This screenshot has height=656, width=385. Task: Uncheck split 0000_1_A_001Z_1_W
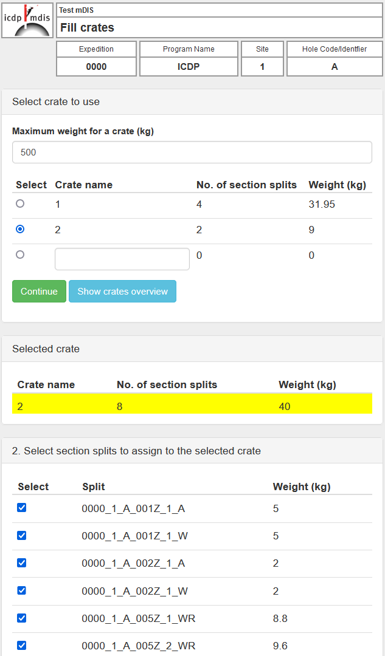[21, 535]
